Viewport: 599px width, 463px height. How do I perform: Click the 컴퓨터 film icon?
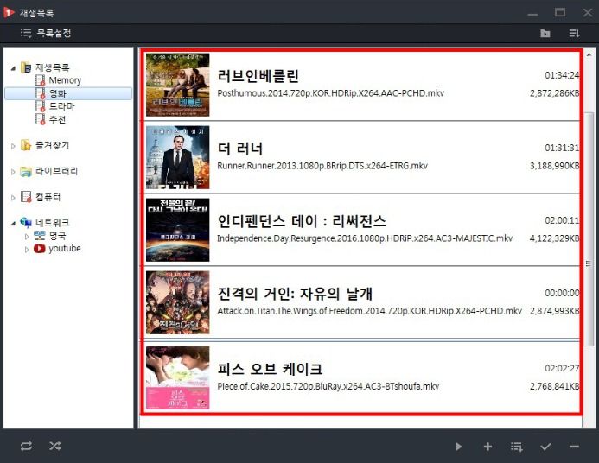pos(26,197)
